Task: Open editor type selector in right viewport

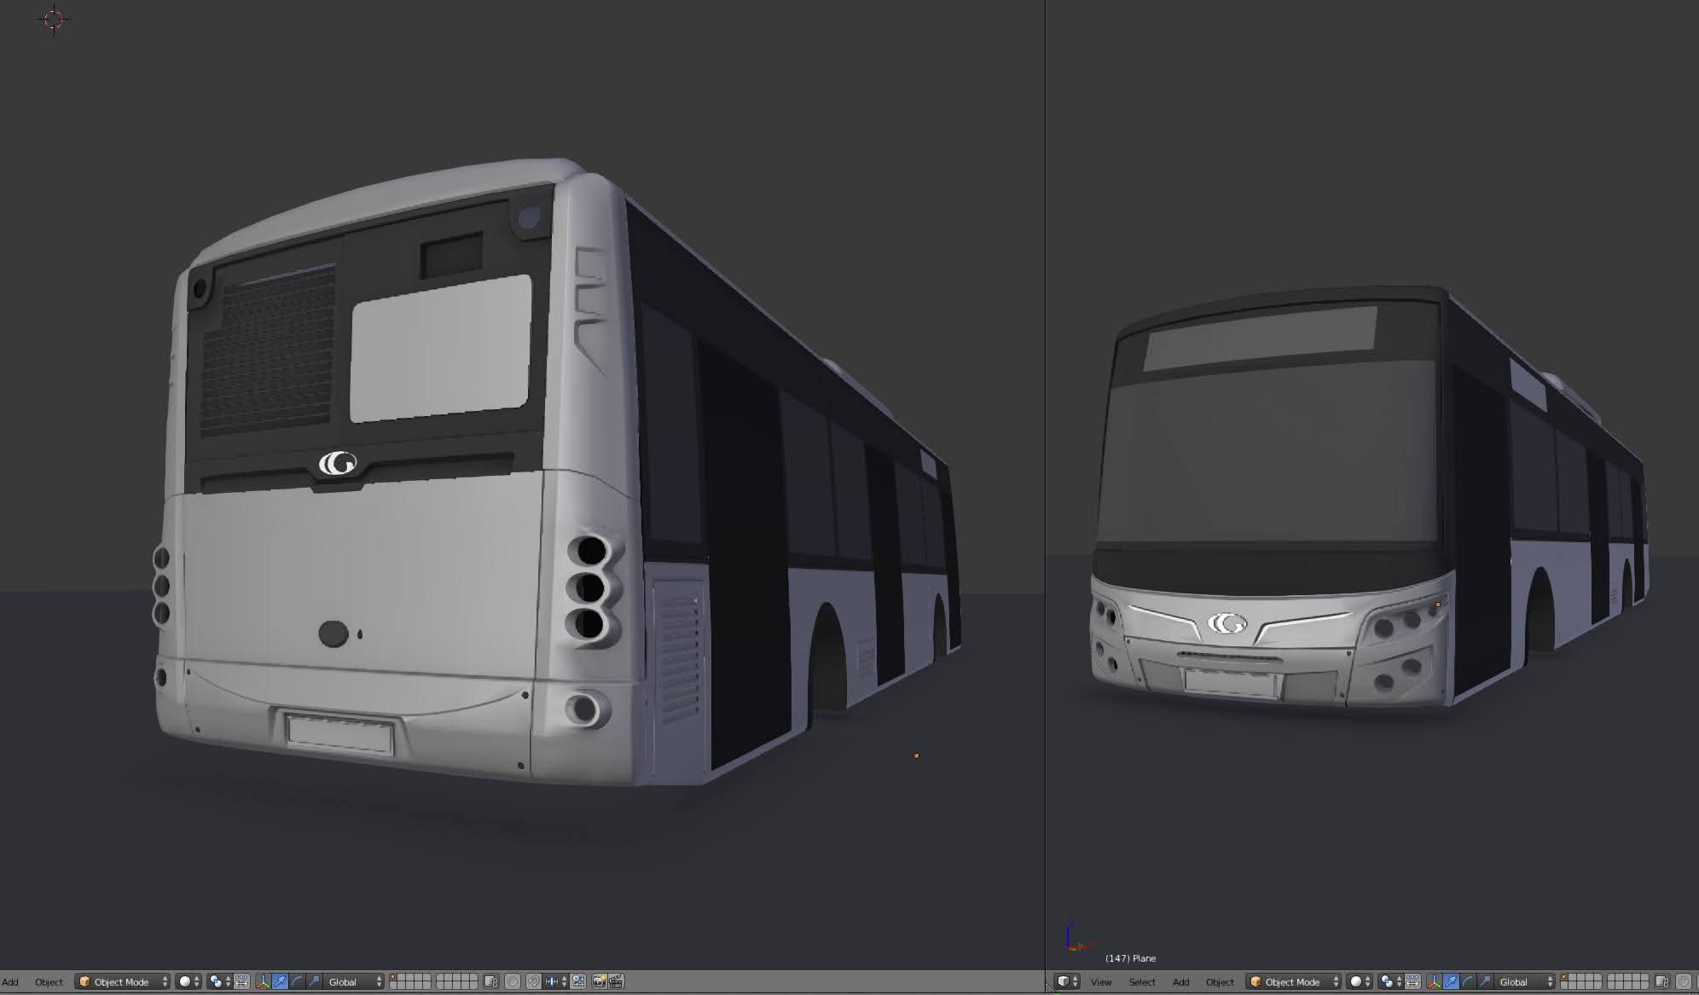Action: click(x=1066, y=981)
